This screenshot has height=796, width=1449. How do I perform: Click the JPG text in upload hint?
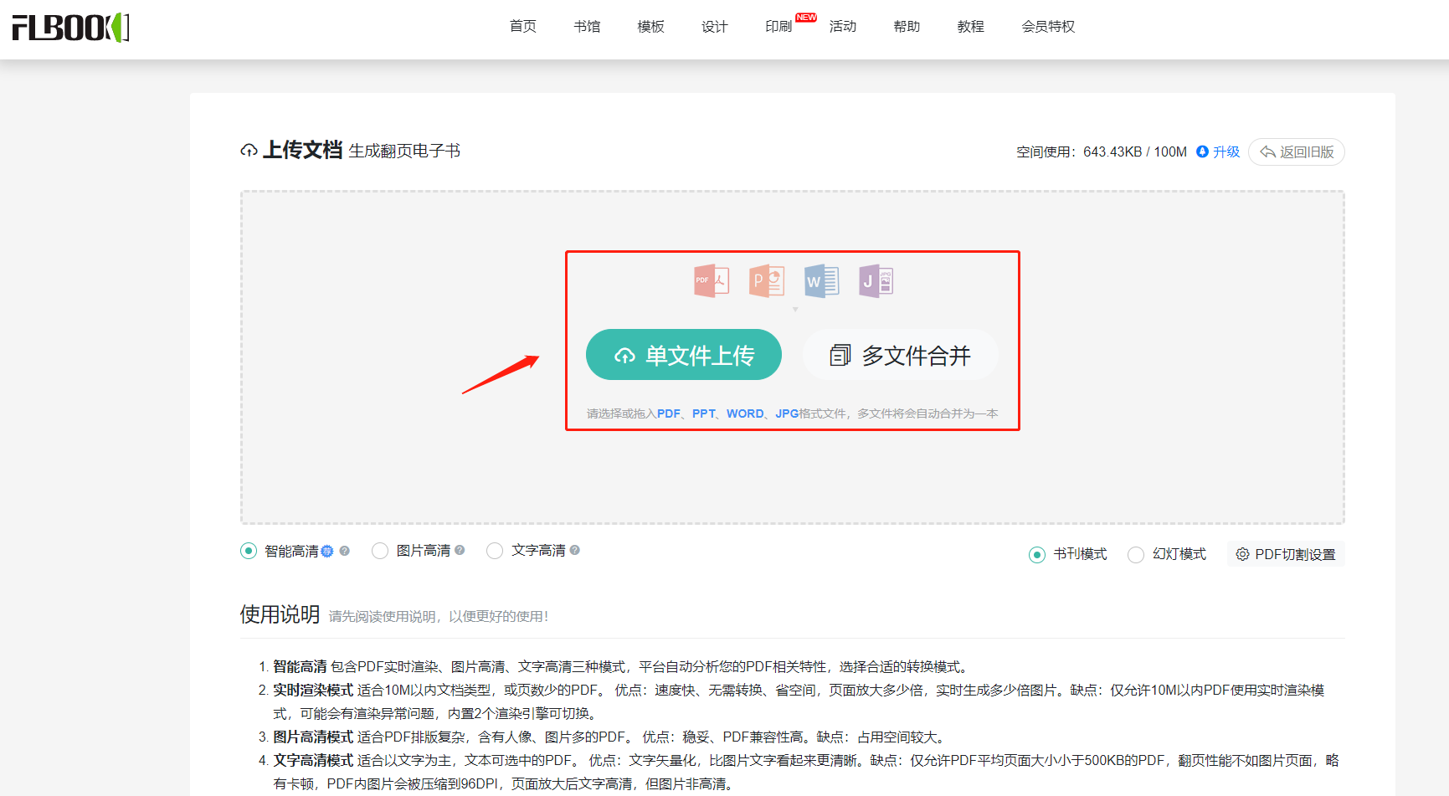point(787,413)
